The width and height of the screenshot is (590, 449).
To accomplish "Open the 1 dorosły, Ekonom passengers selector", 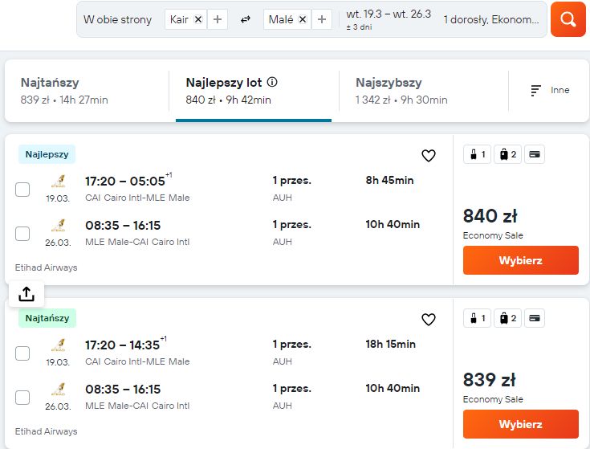I will [x=491, y=19].
